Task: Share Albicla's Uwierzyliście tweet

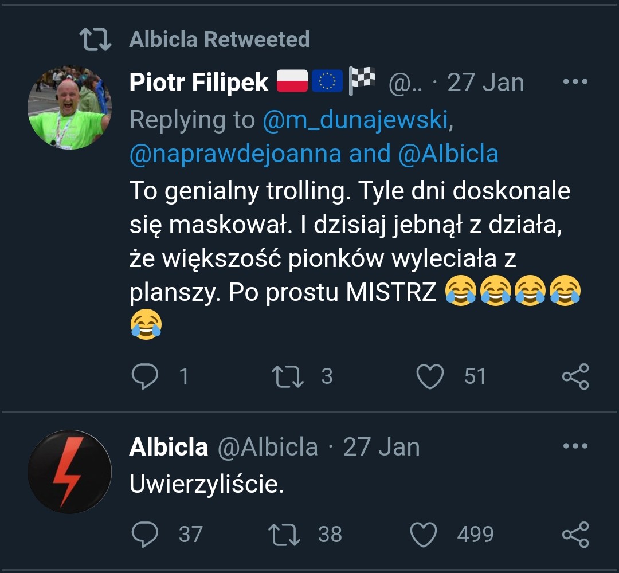Action: click(x=575, y=534)
